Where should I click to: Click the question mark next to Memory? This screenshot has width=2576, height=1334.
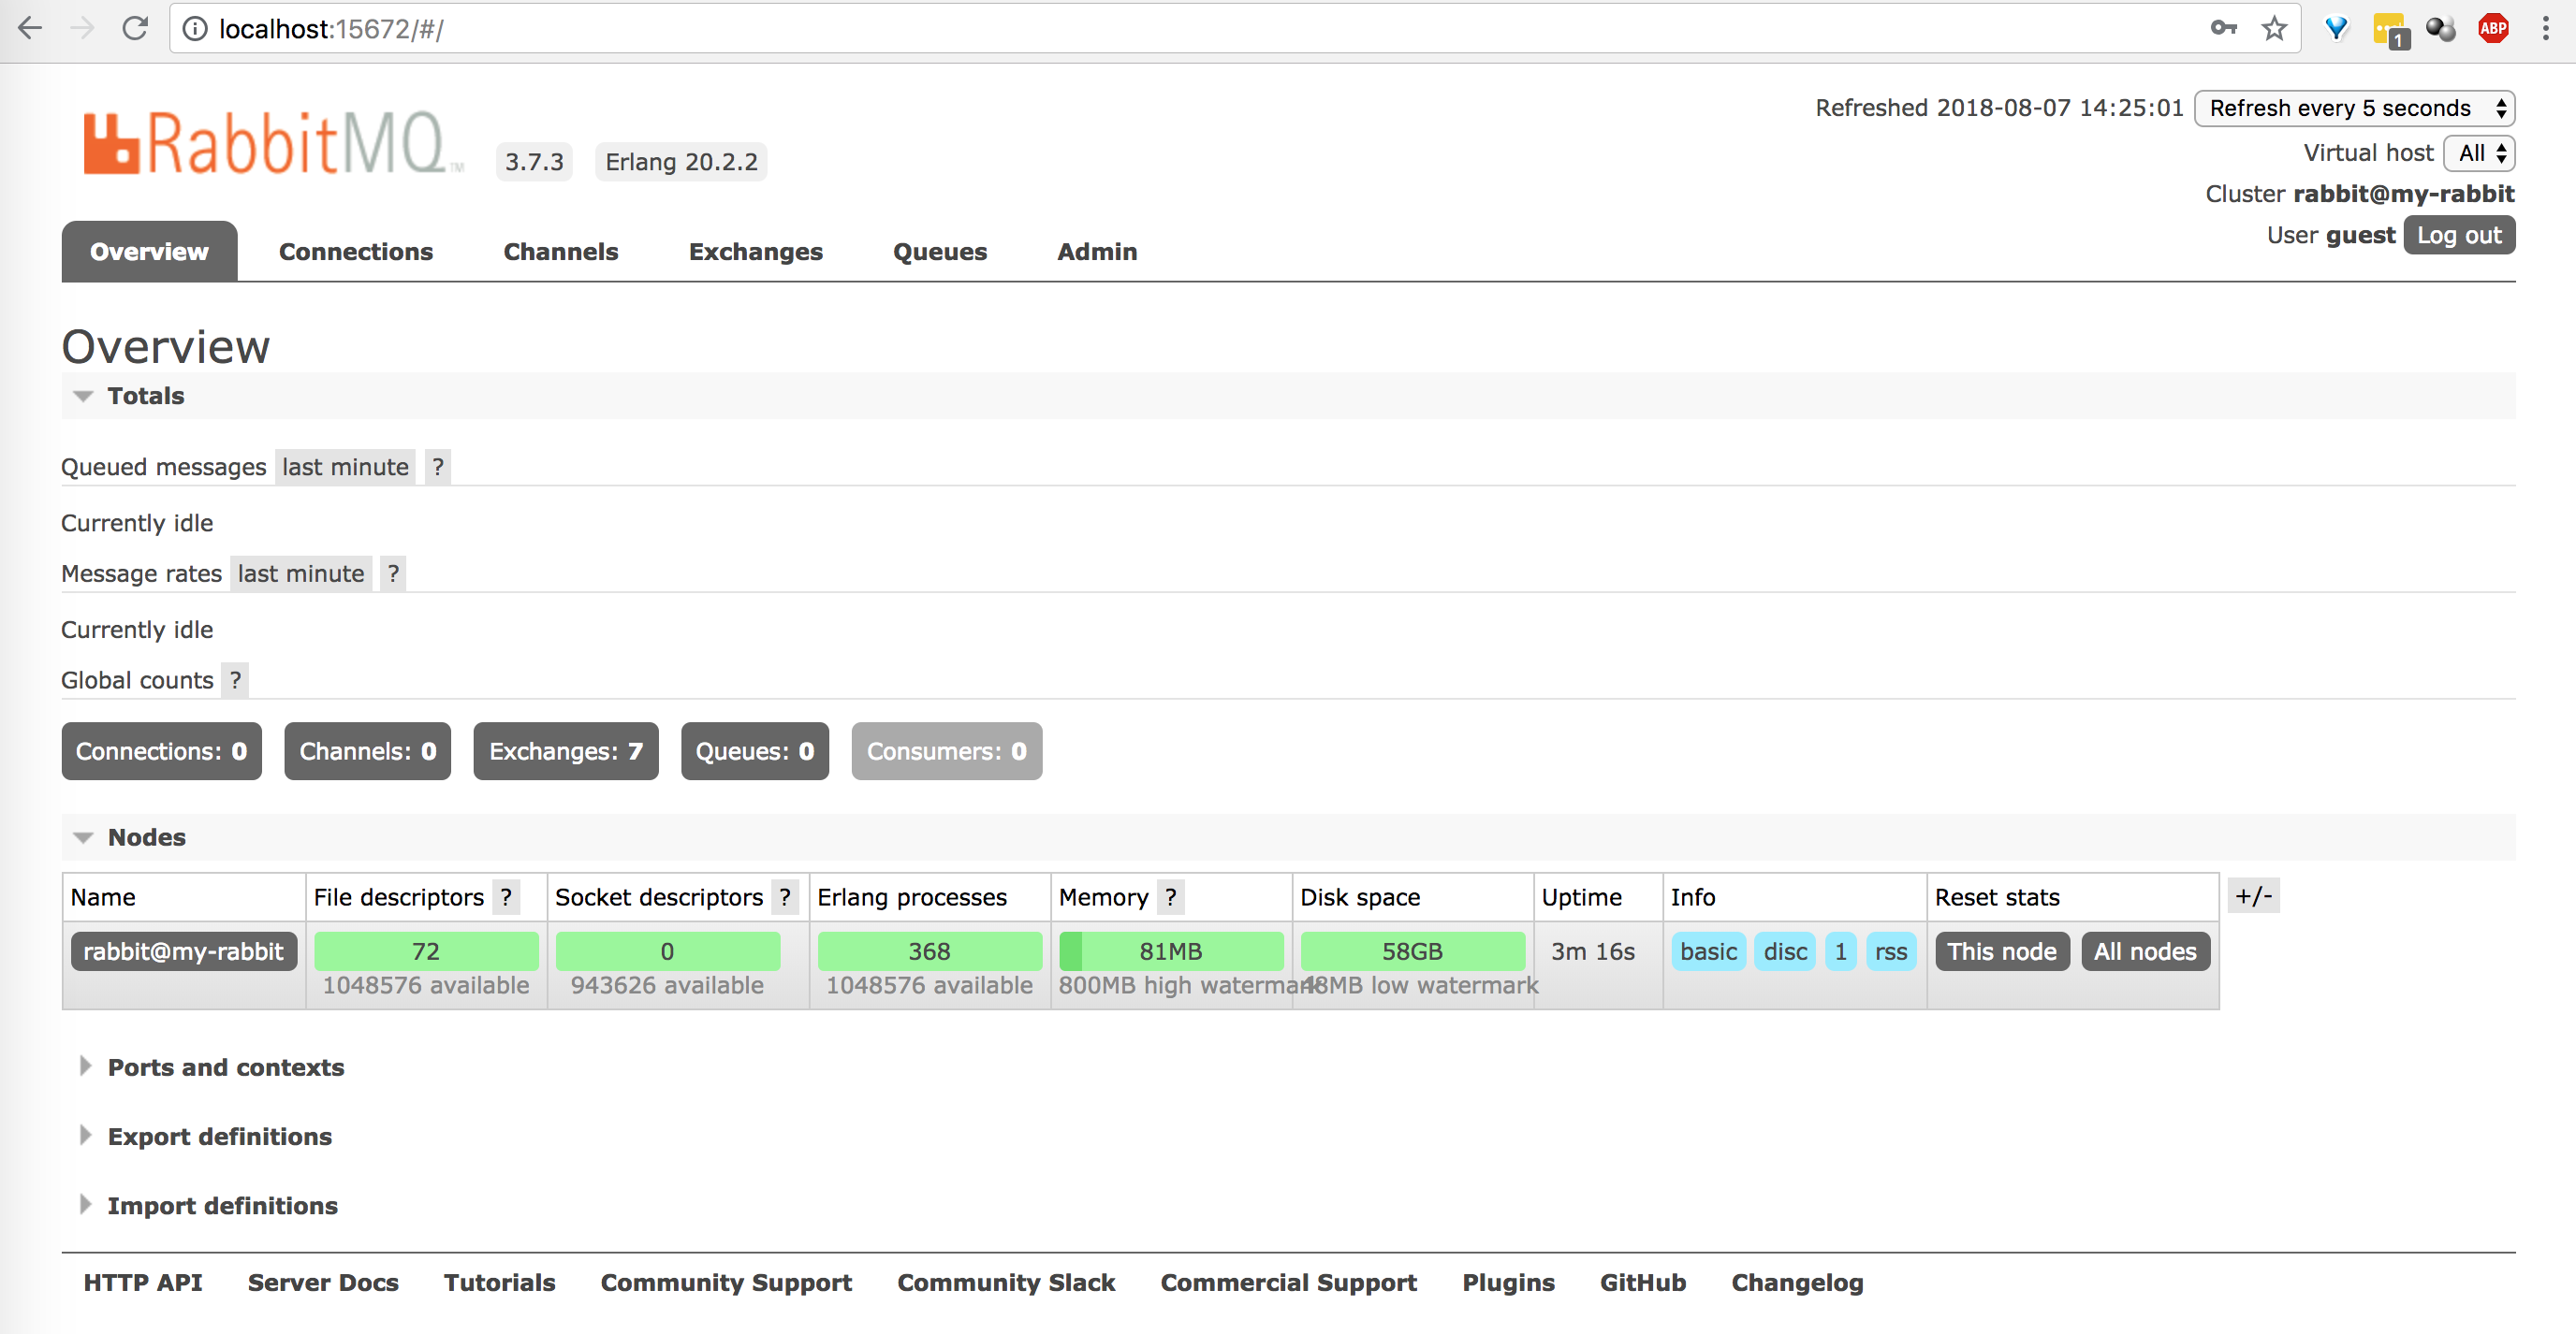[x=1170, y=897]
